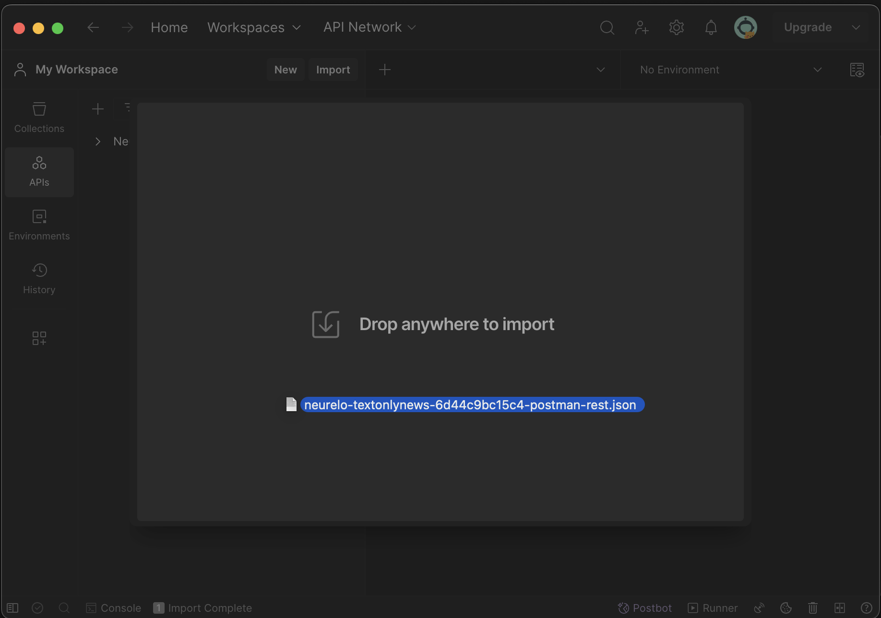Open the History sidebar panel
Screen dimensions: 881x618
(x=39, y=279)
